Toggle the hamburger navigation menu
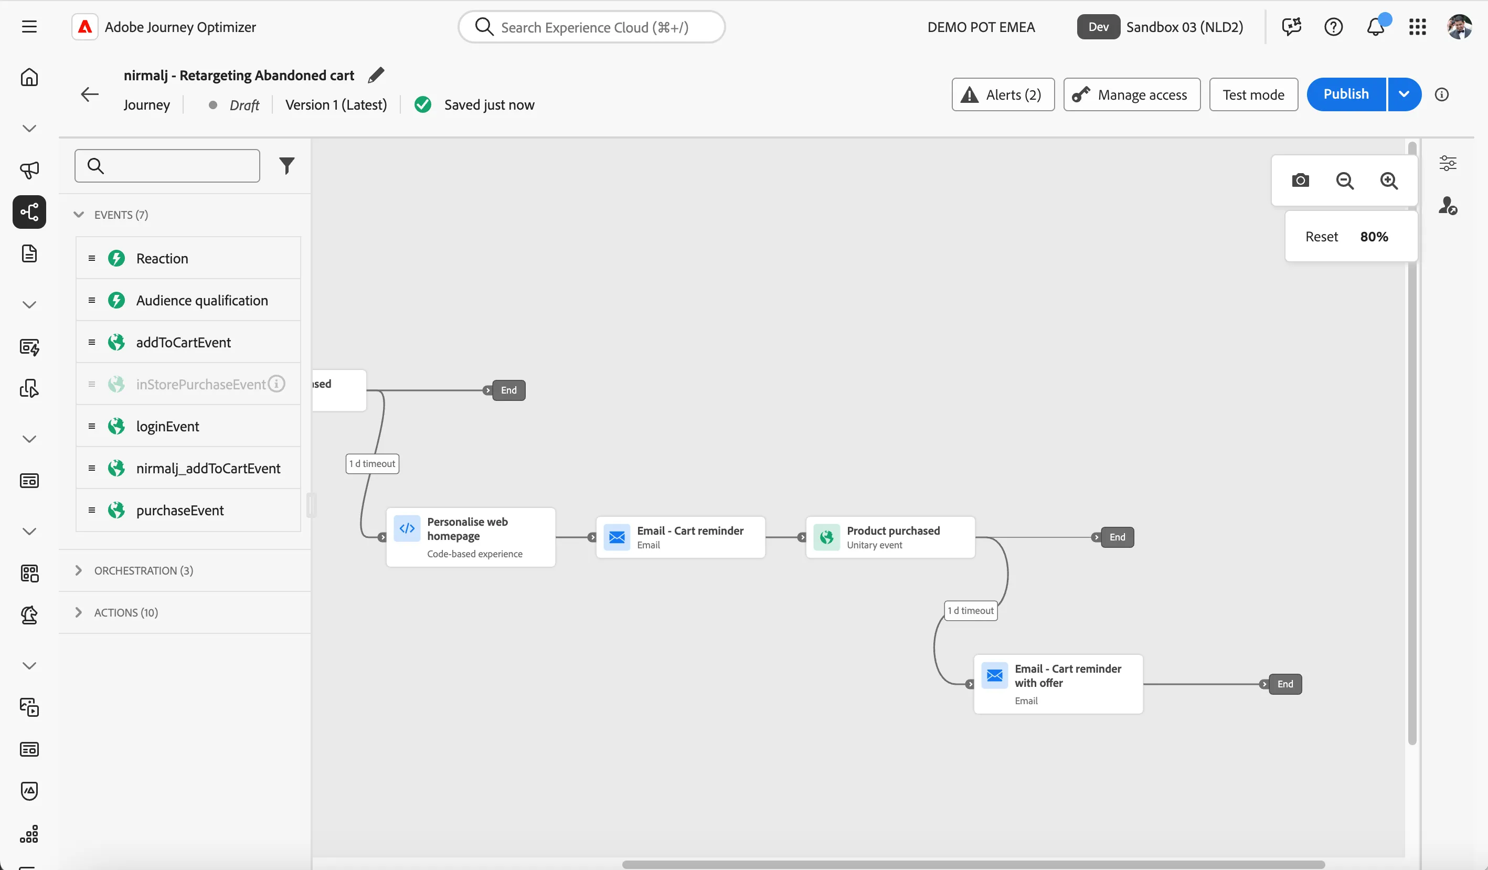Viewport: 1488px width, 870px height. 29,27
